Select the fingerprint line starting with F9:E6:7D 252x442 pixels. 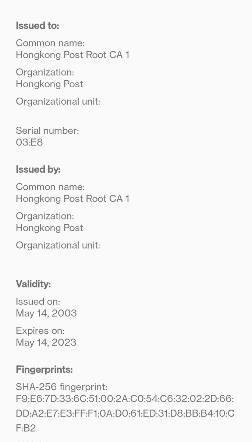[125, 399]
